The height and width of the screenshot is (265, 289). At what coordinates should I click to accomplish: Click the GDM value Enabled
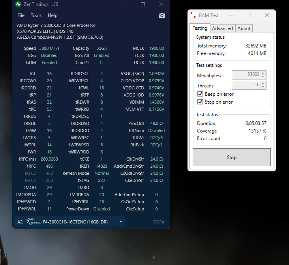(x=49, y=62)
